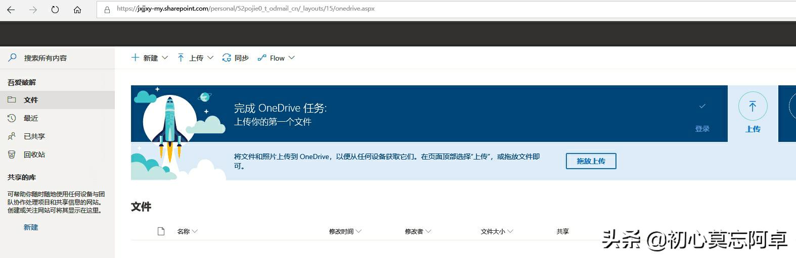
Task: Click the checkmark above 登录
Action: [702, 106]
